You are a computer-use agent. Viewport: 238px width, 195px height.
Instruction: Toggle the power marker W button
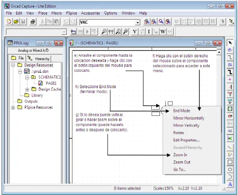163,32
